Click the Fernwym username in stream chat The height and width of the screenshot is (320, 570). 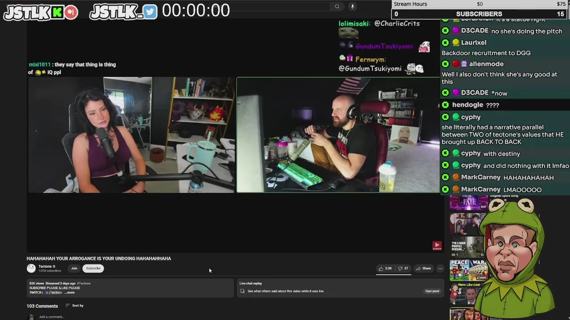(x=370, y=60)
